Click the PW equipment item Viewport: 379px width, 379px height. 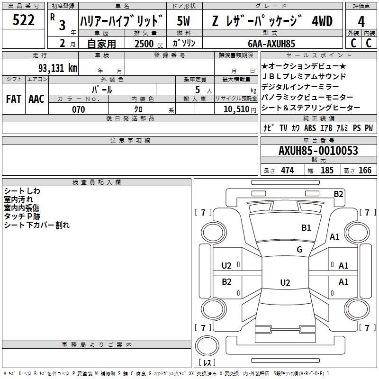tap(369, 128)
